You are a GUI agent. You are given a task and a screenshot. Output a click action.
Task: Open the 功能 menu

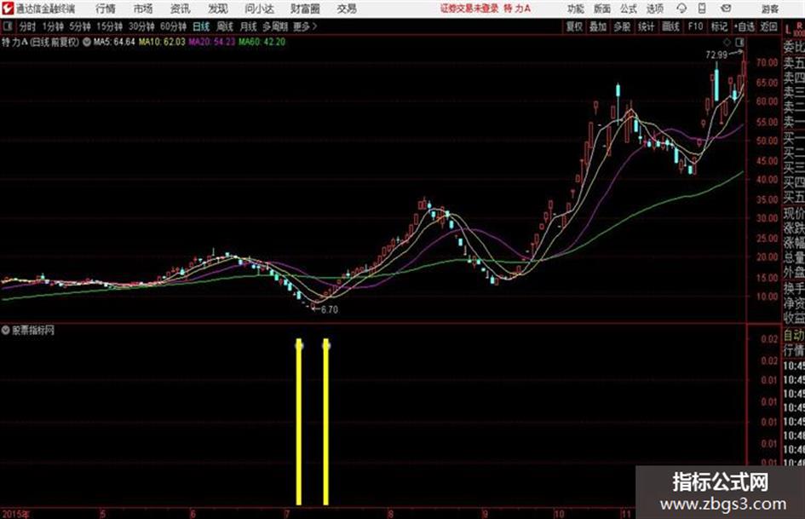[x=576, y=9]
